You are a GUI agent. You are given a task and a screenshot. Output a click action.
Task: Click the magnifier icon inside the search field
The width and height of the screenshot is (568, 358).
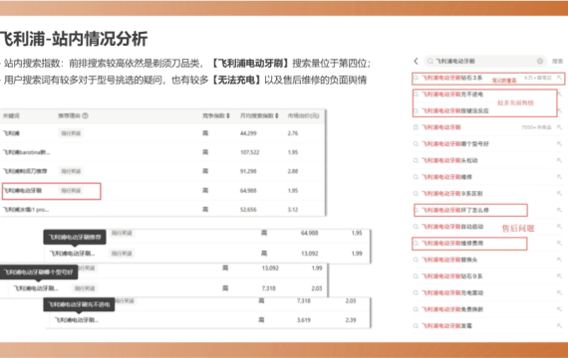click(429, 61)
